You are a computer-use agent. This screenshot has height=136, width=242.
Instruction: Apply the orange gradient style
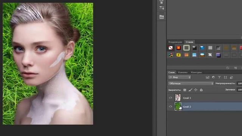pos(186,55)
